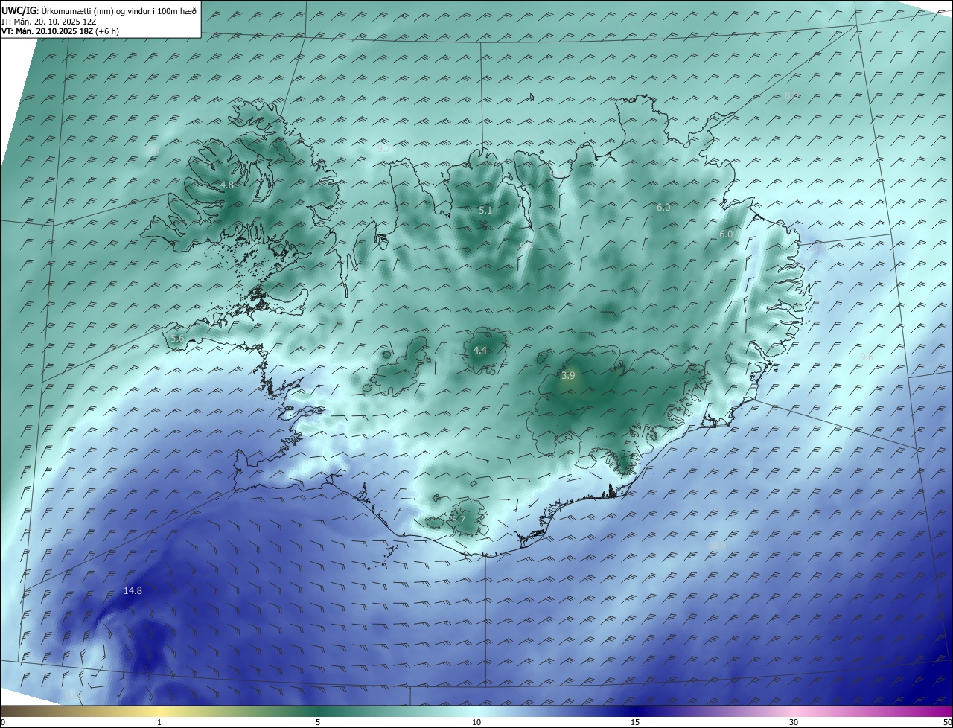
Task: Click the colorbar tick label 15
Action: (635, 722)
